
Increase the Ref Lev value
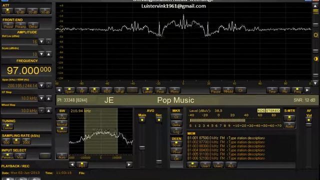click(48, 41)
